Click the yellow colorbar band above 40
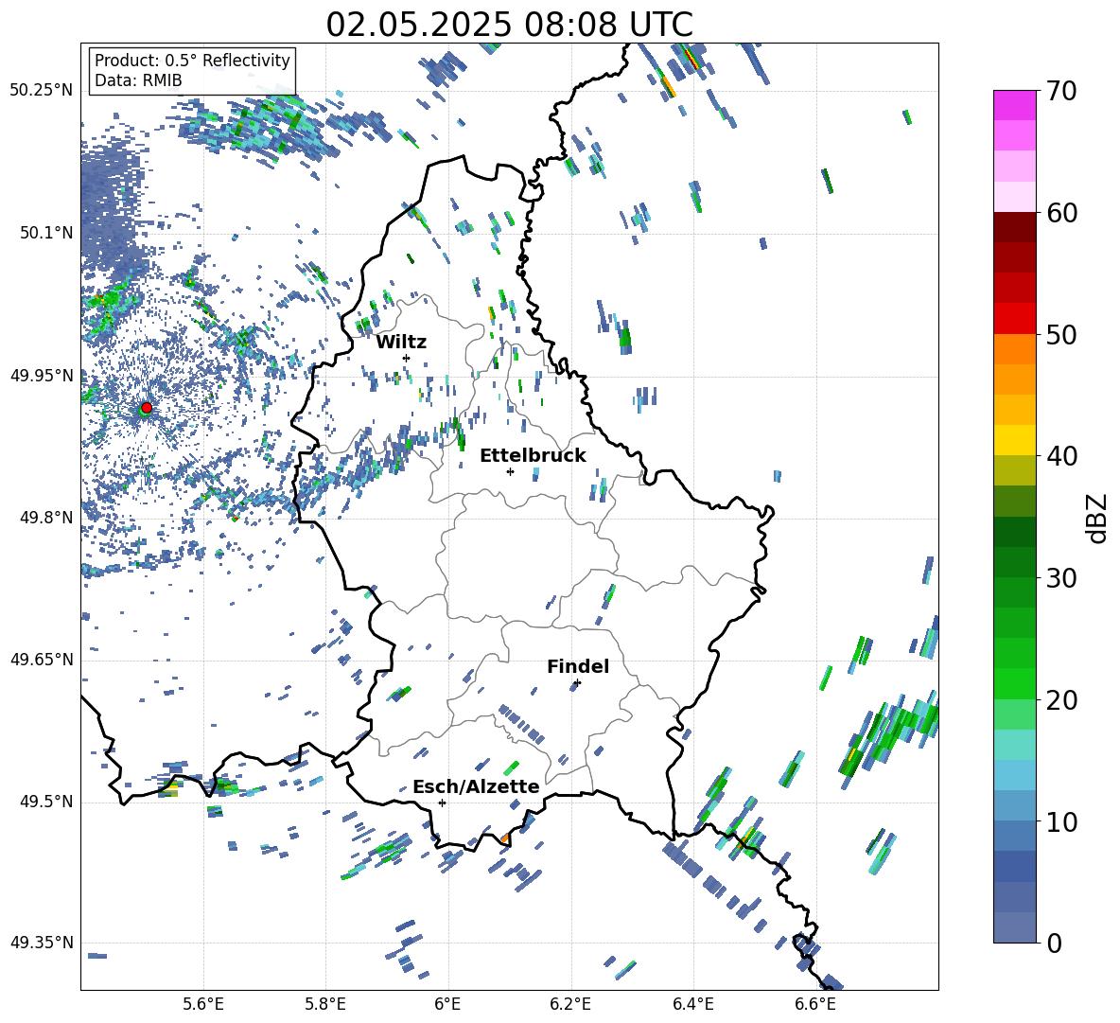This screenshot has height=1023, width=1120. [1015, 440]
